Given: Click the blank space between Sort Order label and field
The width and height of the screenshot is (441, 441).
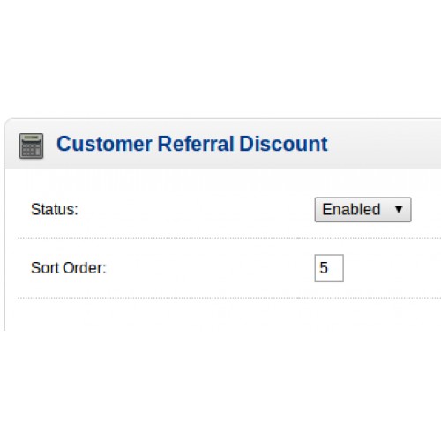Looking at the screenshot, I should [210, 268].
